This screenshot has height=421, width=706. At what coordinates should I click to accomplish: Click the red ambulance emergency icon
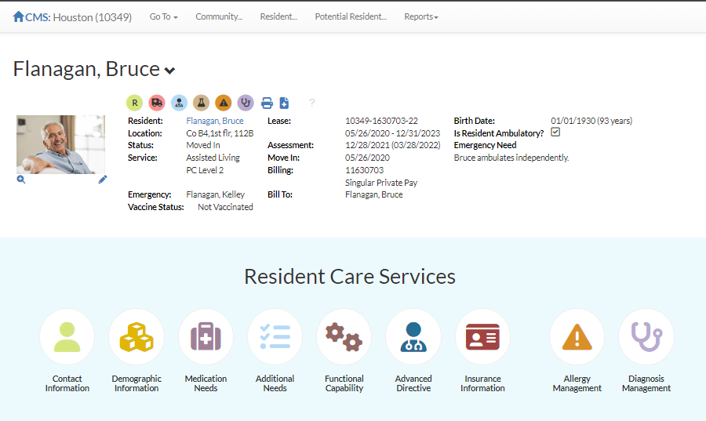click(157, 103)
